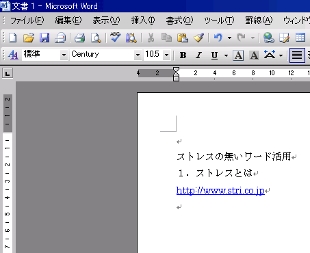This screenshot has height=253, width=310.
Task: Click the indent marker on horizontal ruler
Action: tap(176, 74)
